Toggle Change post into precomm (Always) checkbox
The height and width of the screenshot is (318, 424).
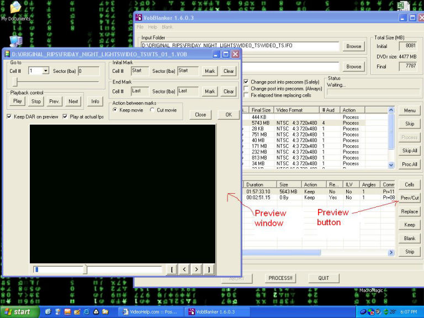[x=246, y=88]
